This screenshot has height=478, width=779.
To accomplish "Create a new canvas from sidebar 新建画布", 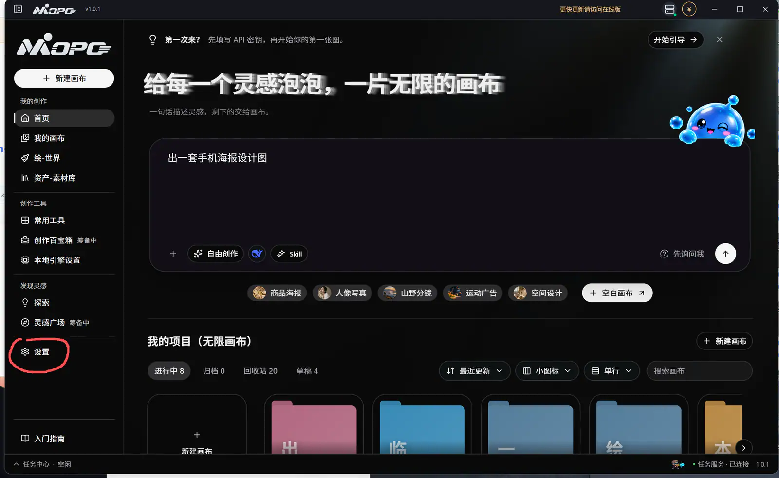I will click(x=64, y=78).
